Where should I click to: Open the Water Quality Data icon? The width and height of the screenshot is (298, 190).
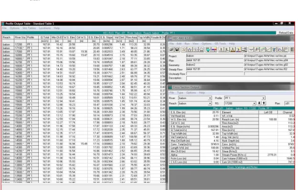point(214,50)
